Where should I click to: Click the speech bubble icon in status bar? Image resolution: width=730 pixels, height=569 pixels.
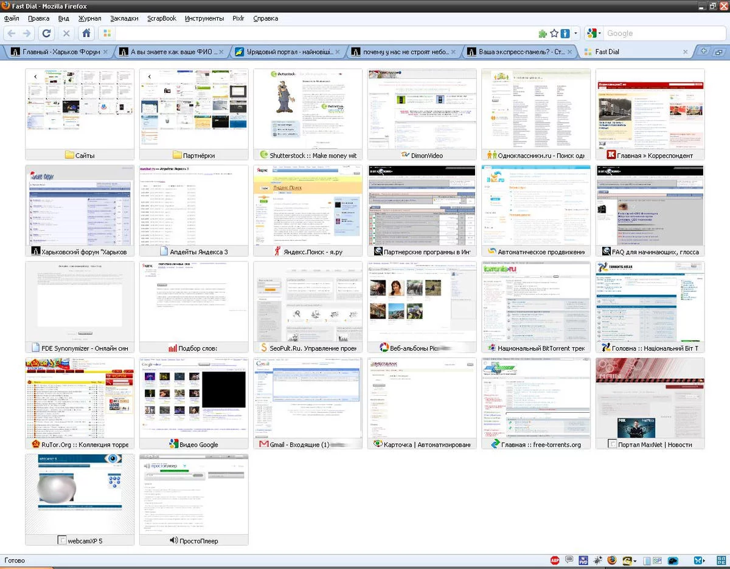pos(569,560)
